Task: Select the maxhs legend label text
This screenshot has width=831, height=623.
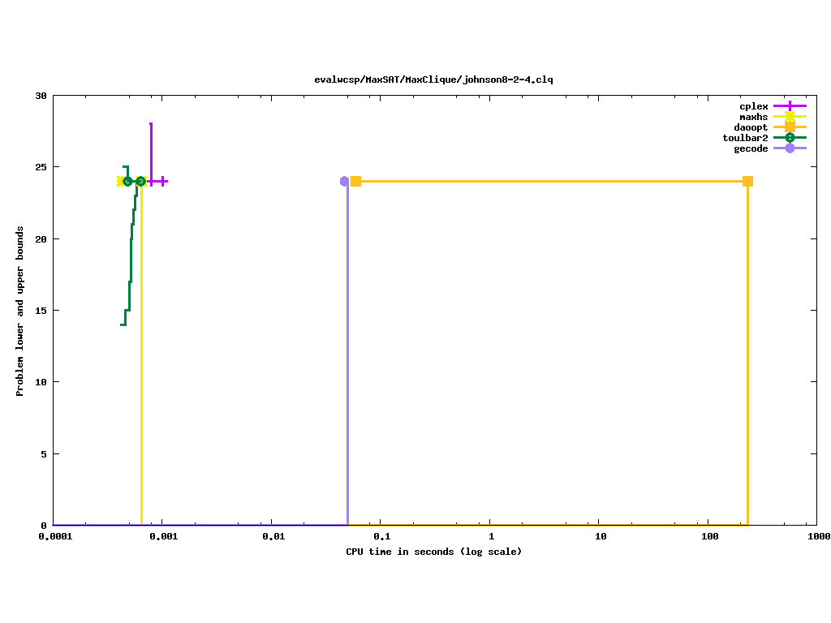Action: pos(753,117)
